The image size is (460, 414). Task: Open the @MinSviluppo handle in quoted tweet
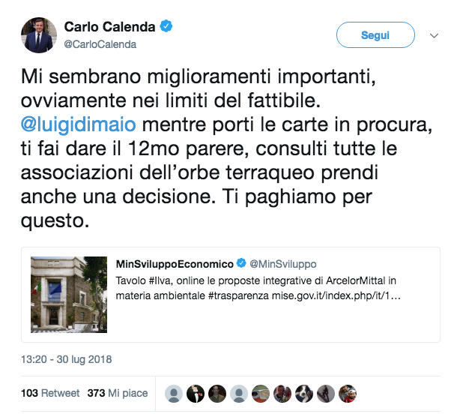[x=283, y=264]
